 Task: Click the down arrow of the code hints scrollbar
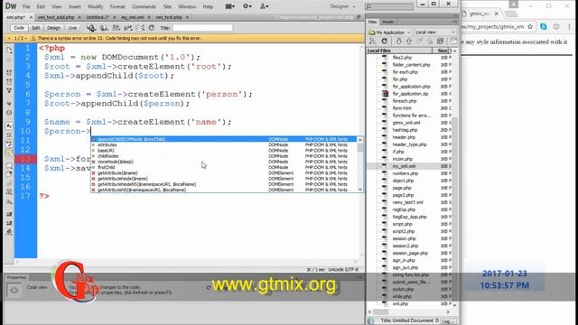pyautogui.click(x=360, y=190)
